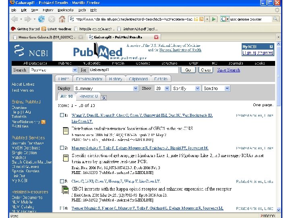Click the page vertical scrollbar thumb
The height and width of the screenshot is (218, 290).
[278, 76]
